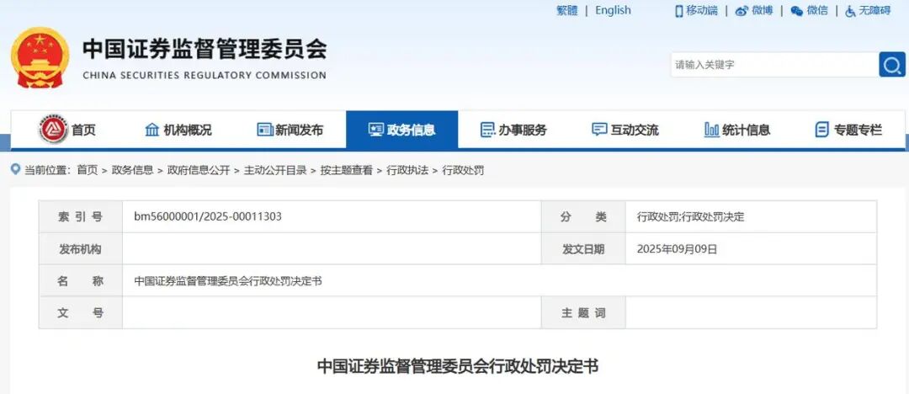This screenshot has height=394, width=909.
Task: Click the 发文日期 label cell
Action: pyautogui.click(x=583, y=249)
